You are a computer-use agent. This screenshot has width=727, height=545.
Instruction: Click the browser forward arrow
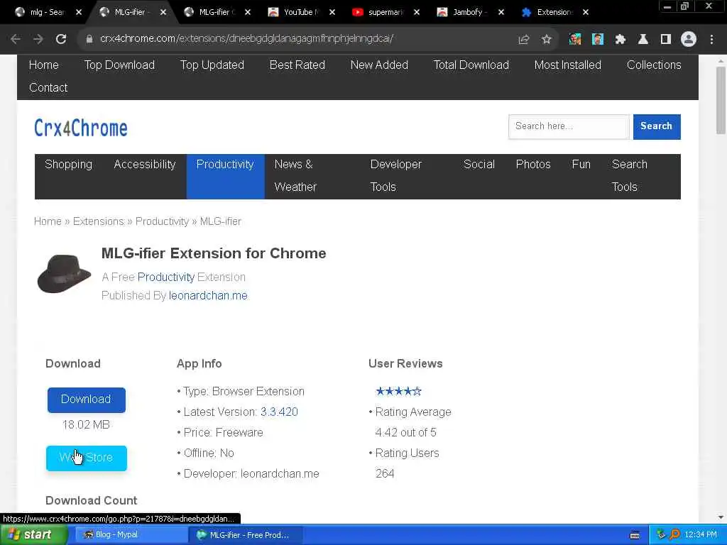pos(38,39)
